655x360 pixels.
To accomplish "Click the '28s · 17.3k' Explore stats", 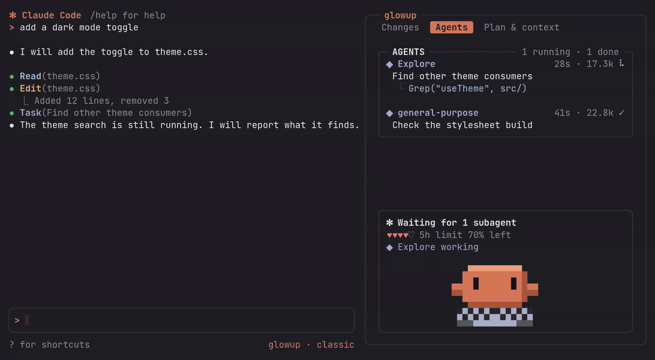I will [584, 64].
